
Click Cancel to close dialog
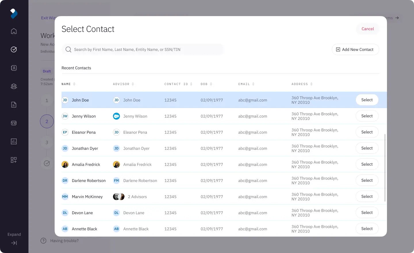click(x=367, y=29)
